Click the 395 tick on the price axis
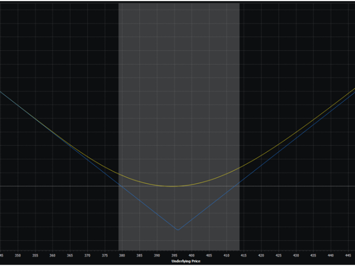355x266 pixels. click(x=174, y=255)
